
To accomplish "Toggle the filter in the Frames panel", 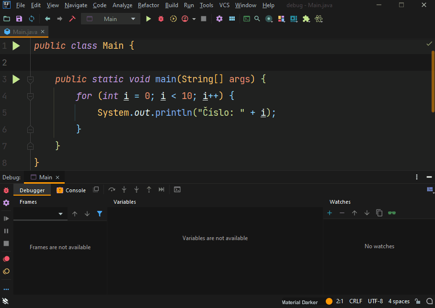I will 100,214.
